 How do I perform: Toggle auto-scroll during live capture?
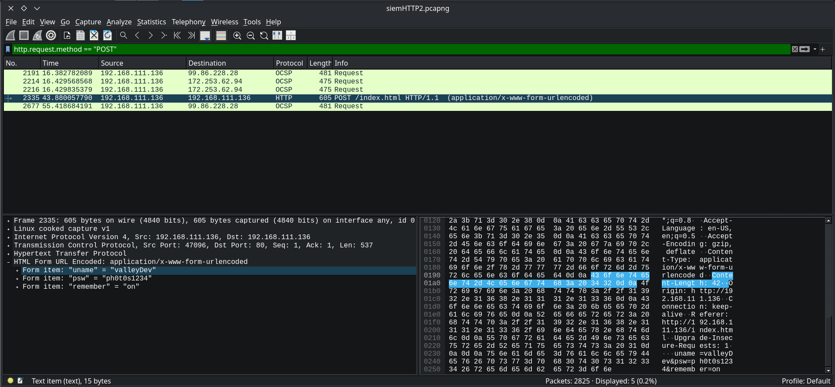(x=205, y=36)
